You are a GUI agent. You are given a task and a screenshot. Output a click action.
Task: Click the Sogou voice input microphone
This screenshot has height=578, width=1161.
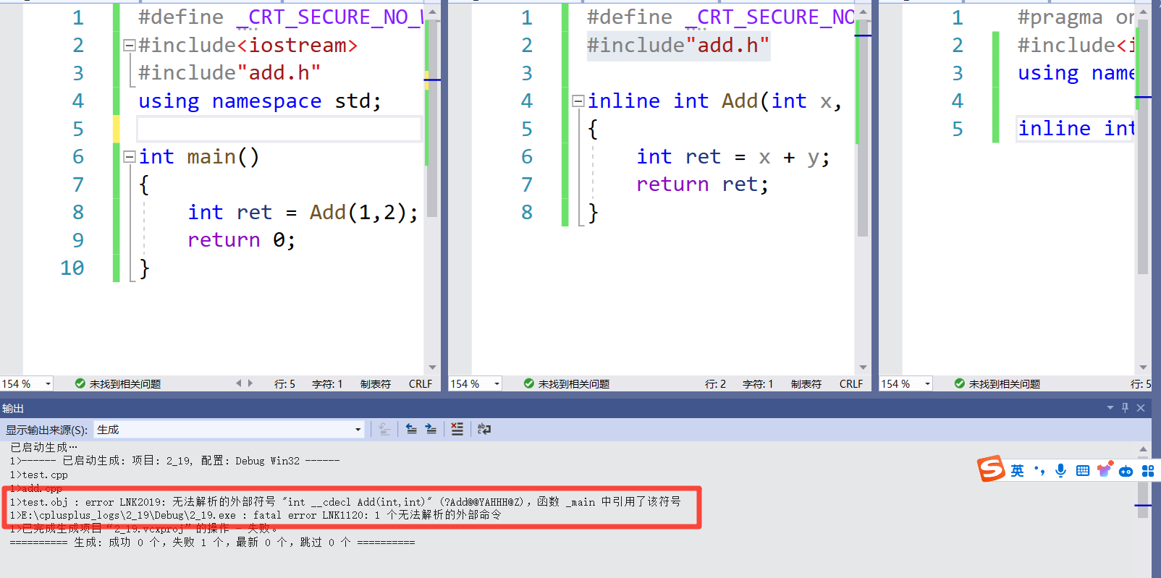click(x=1060, y=471)
